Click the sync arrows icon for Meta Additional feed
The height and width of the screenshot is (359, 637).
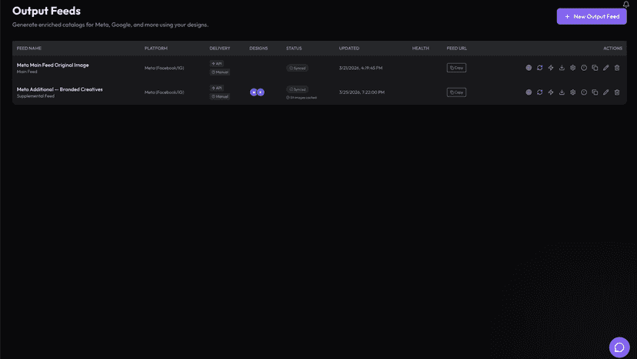(x=539, y=92)
